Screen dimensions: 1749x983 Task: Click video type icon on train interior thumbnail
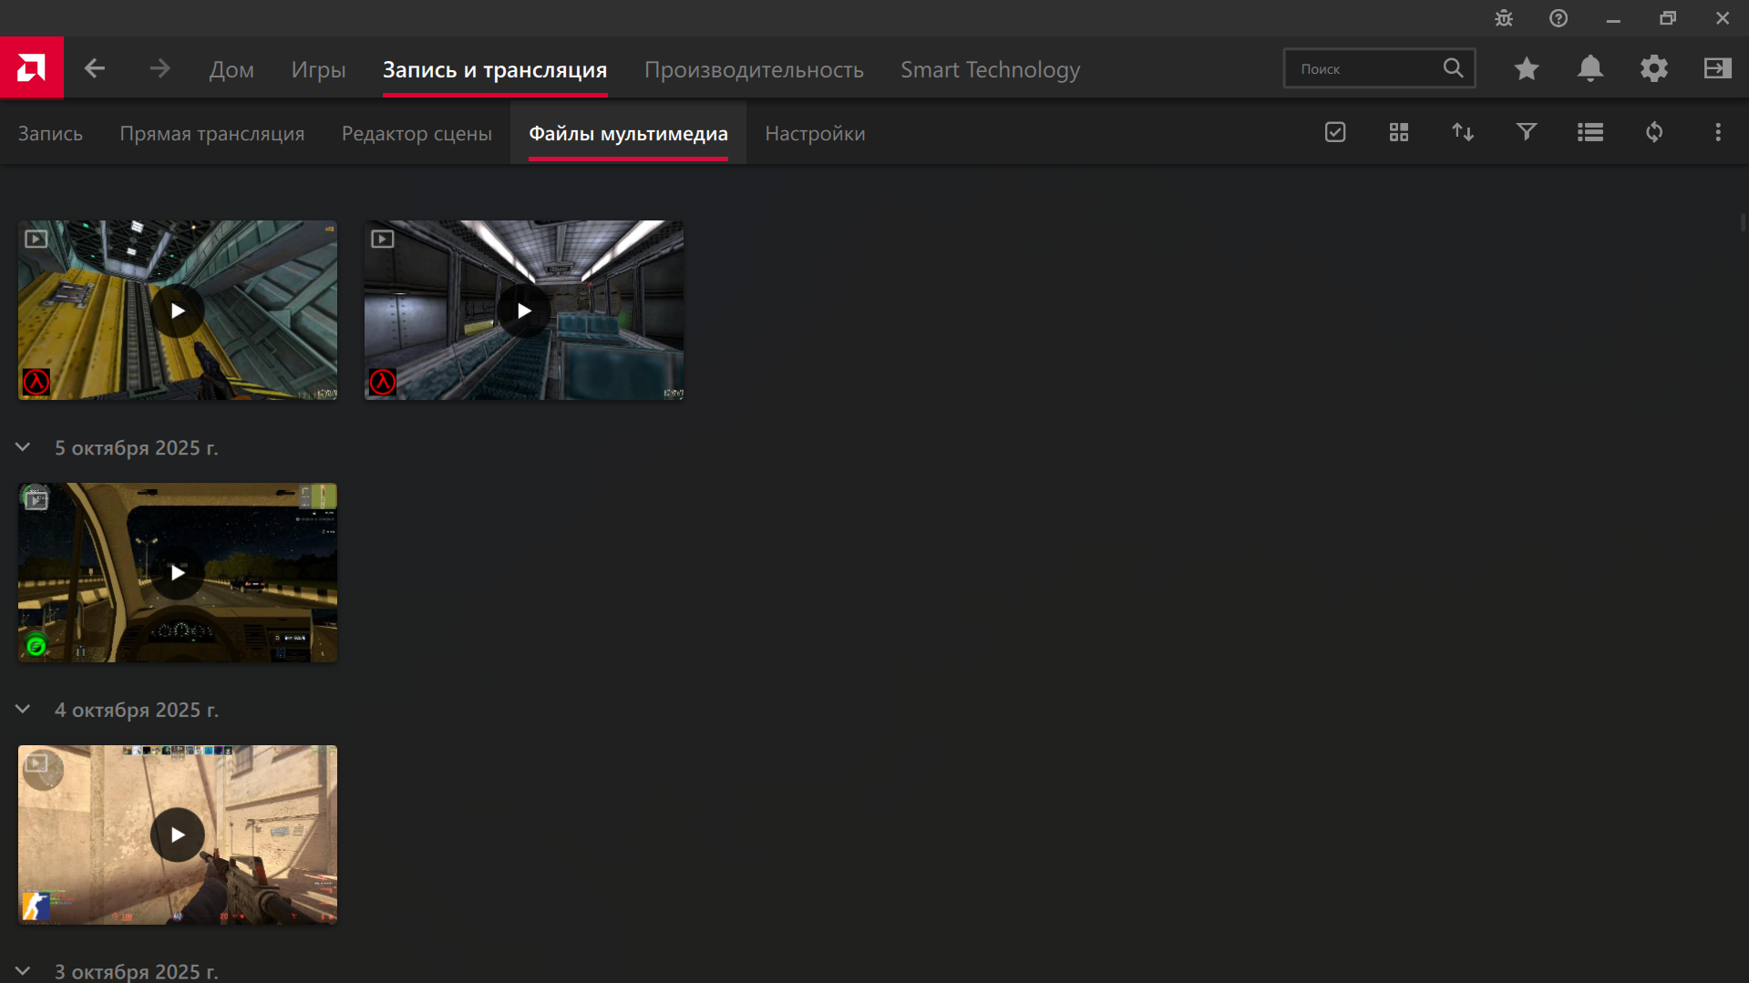pos(383,239)
